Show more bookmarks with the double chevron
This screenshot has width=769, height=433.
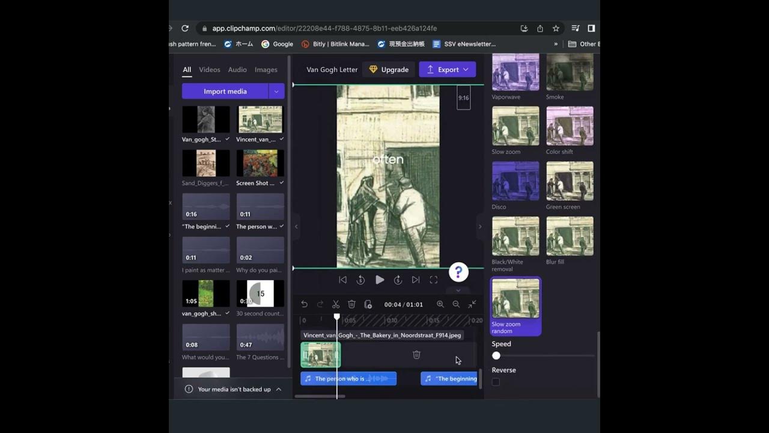(556, 44)
